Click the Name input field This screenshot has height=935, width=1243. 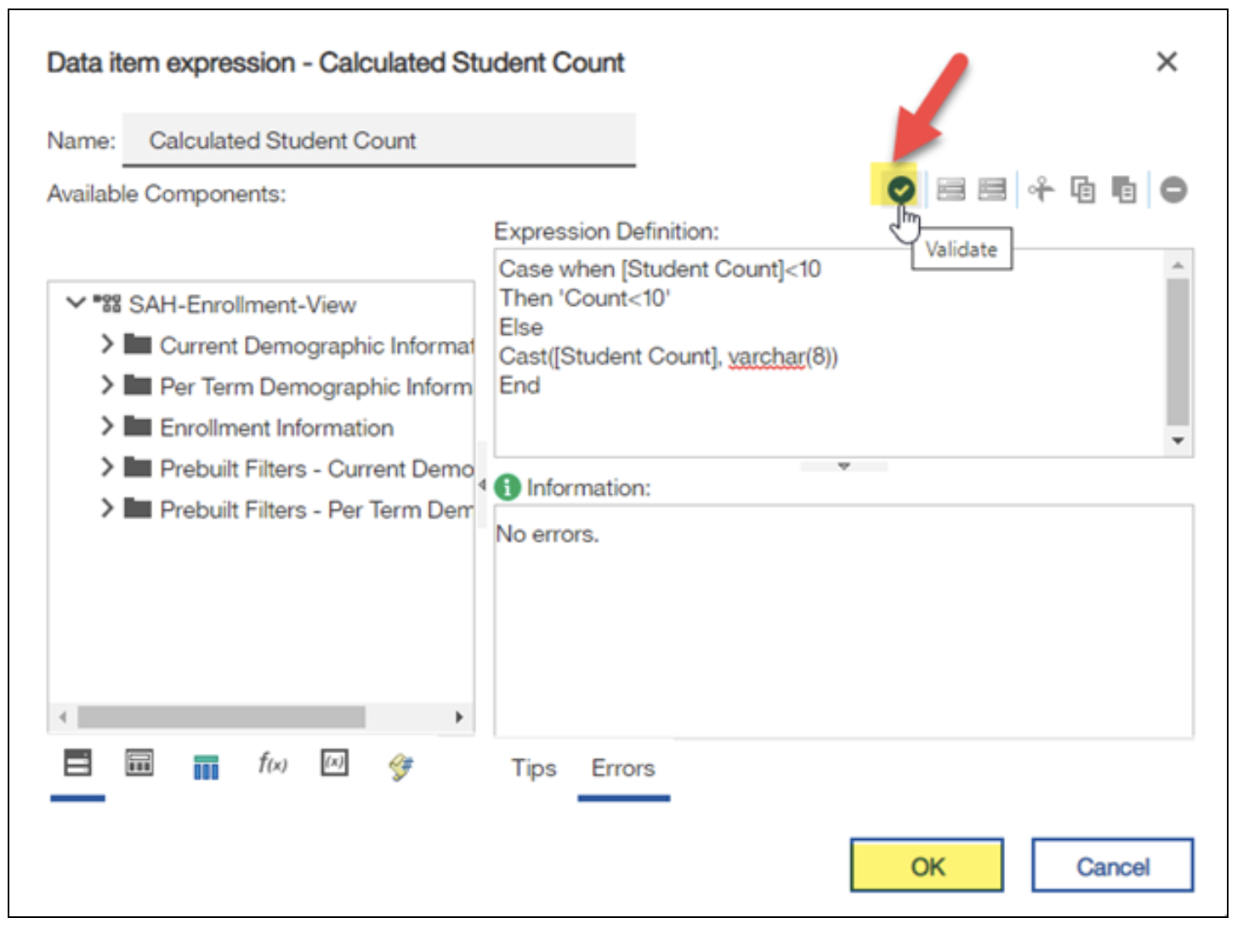(379, 139)
